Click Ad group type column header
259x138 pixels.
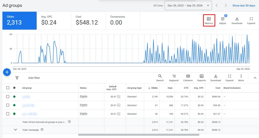[x=134, y=88]
